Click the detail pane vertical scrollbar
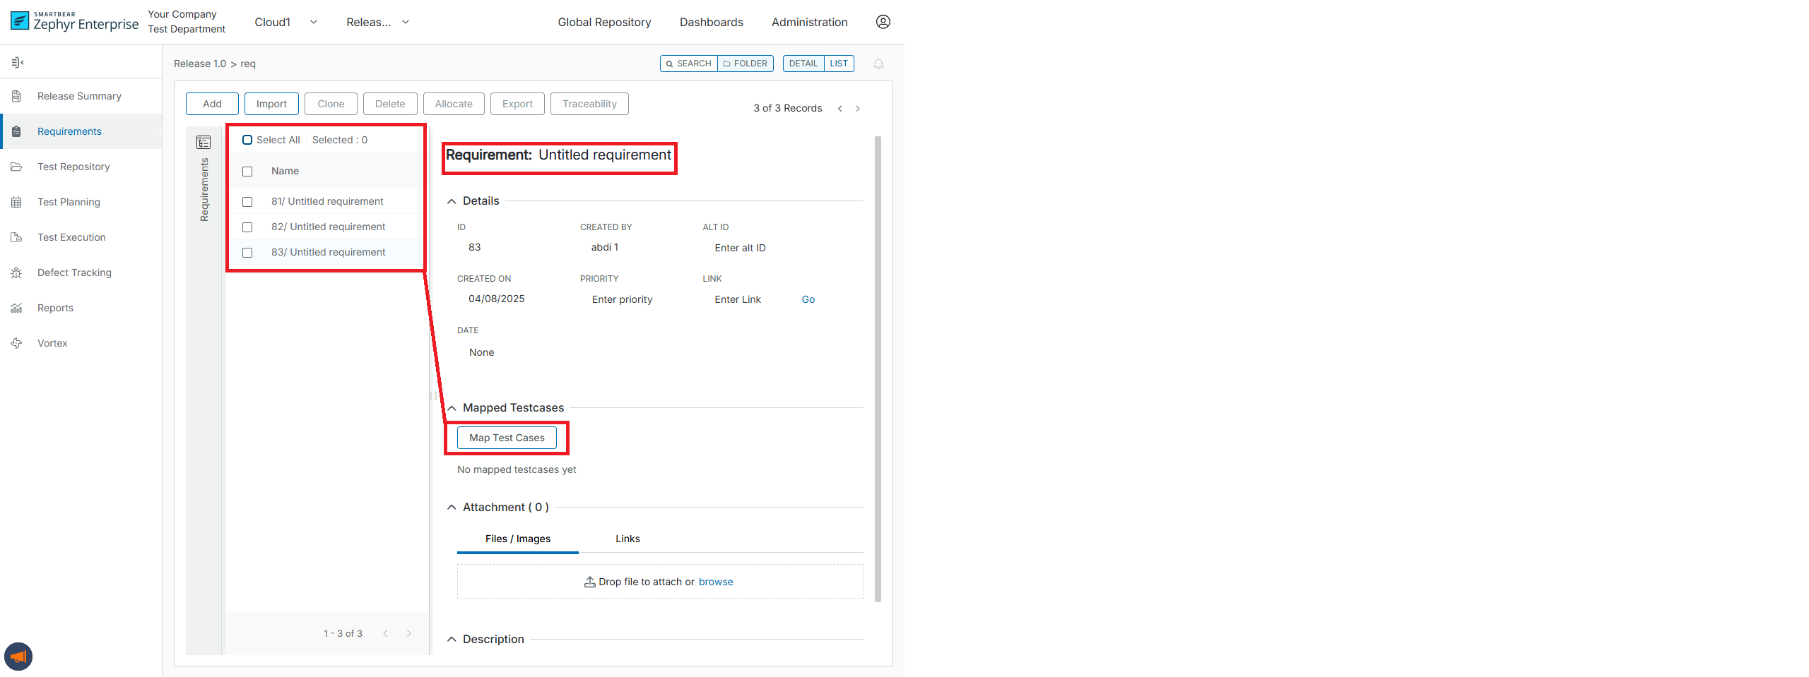1809x677 pixels. (x=878, y=367)
